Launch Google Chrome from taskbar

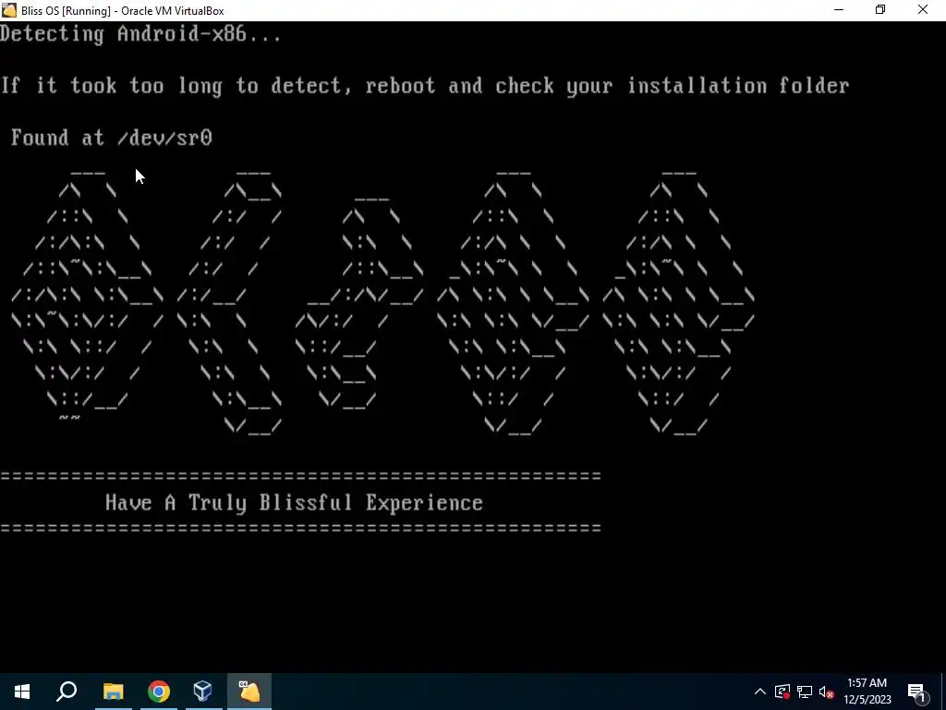pos(158,692)
